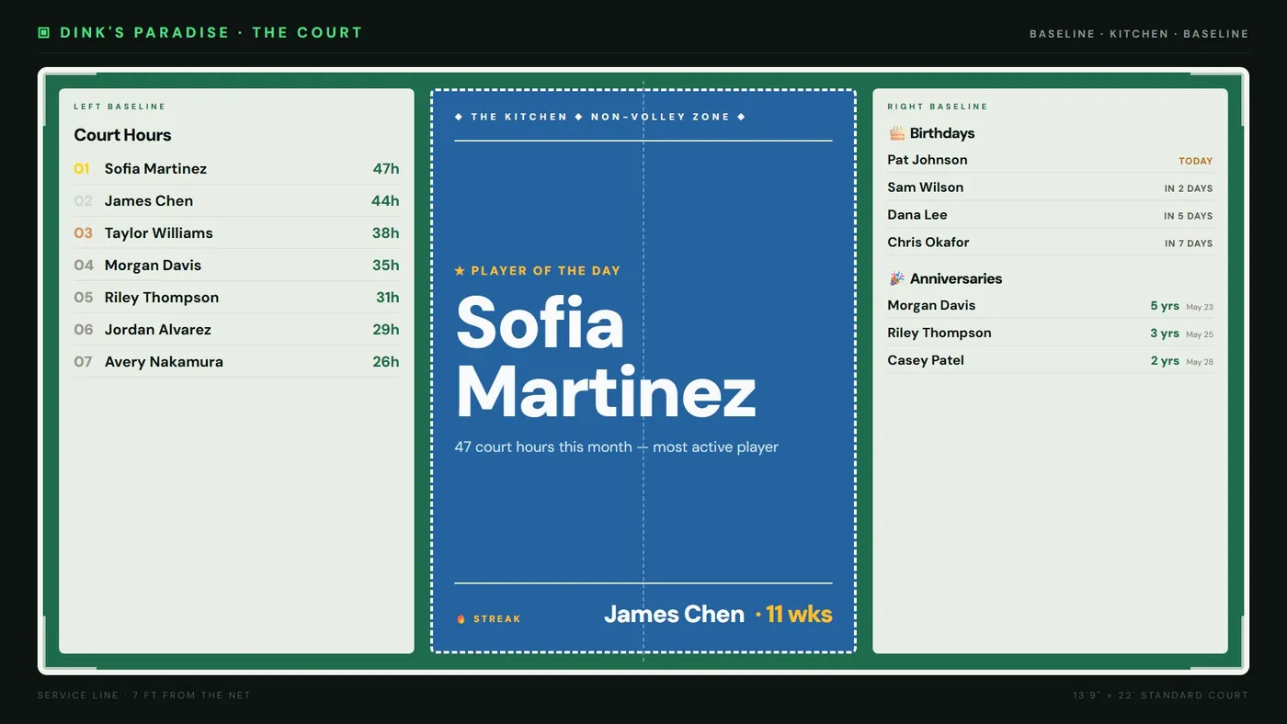The width and height of the screenshot is (1287, 724).
Task: Click Chris Okafor in Birthdays
Action: tap(928, 243)
